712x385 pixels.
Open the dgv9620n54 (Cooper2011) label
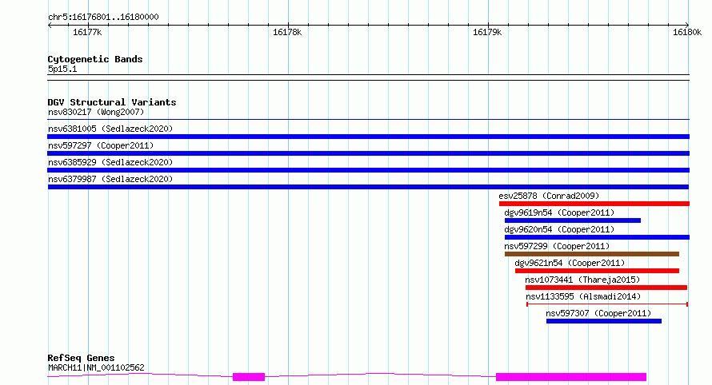coord(559,229)
